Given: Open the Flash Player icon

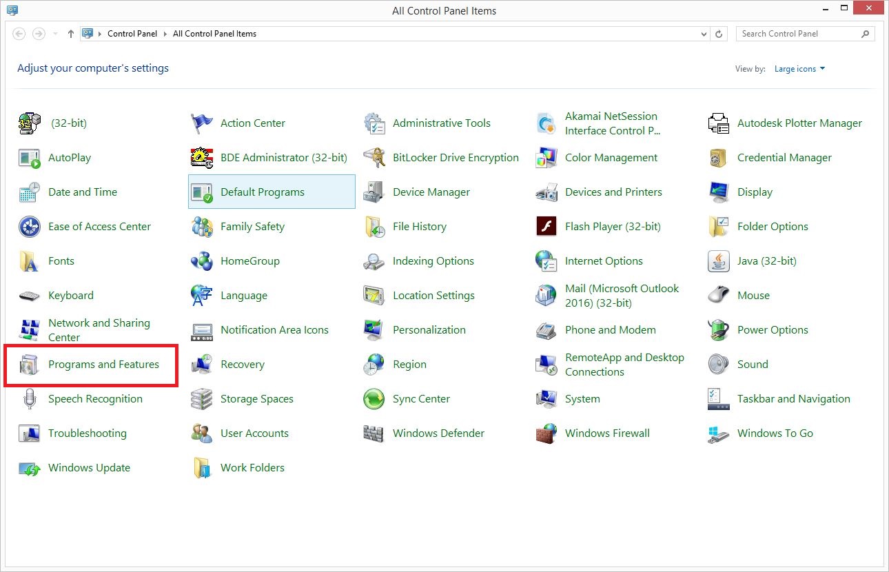Looking at the screenshot, I should point(546,227).
